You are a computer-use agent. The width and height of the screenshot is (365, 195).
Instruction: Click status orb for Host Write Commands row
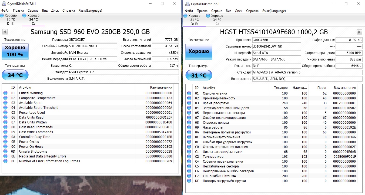pos(6,132)
